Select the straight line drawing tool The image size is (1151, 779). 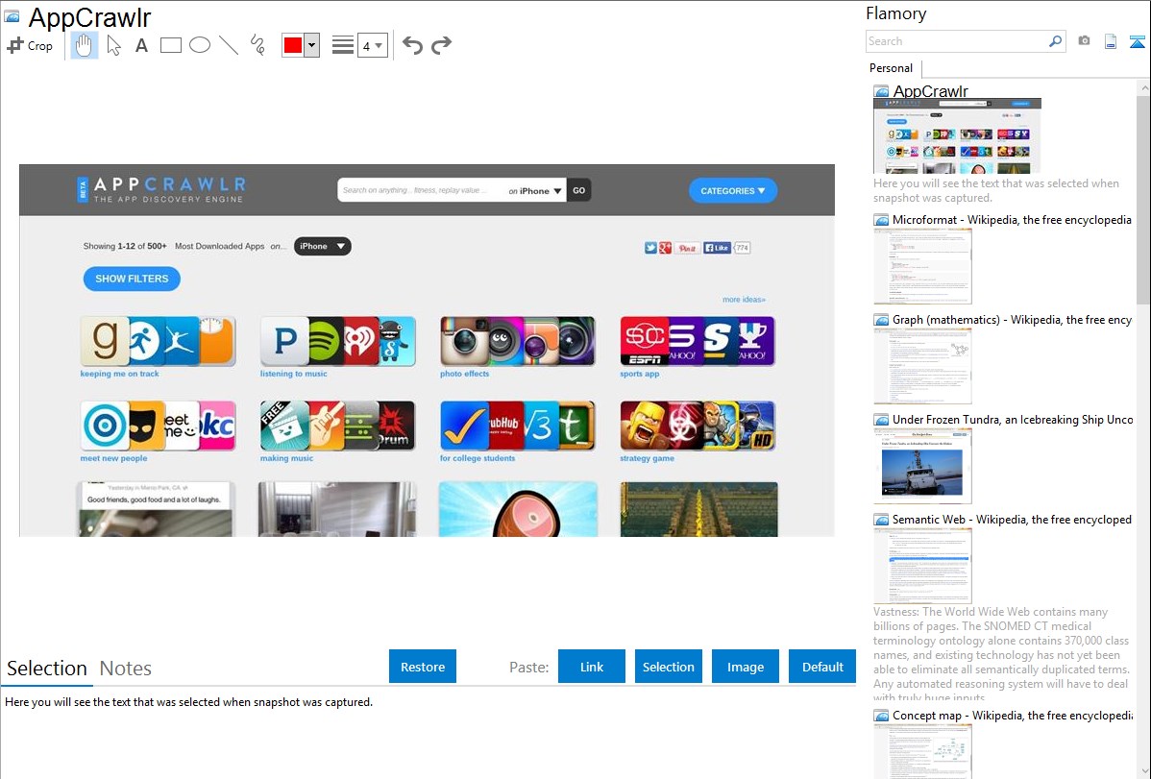(229, 45)
